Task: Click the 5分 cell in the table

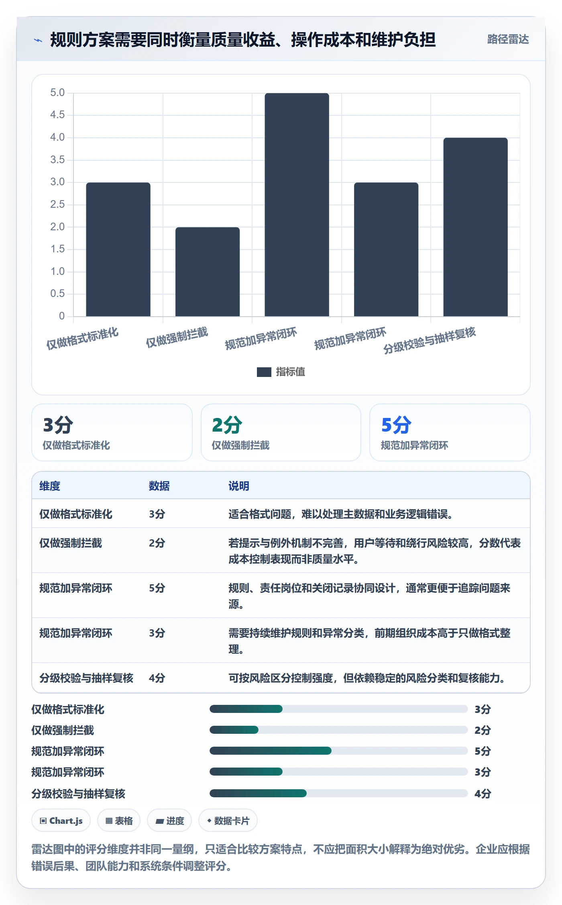Action: pyautogui.click(x=157, y=588)
